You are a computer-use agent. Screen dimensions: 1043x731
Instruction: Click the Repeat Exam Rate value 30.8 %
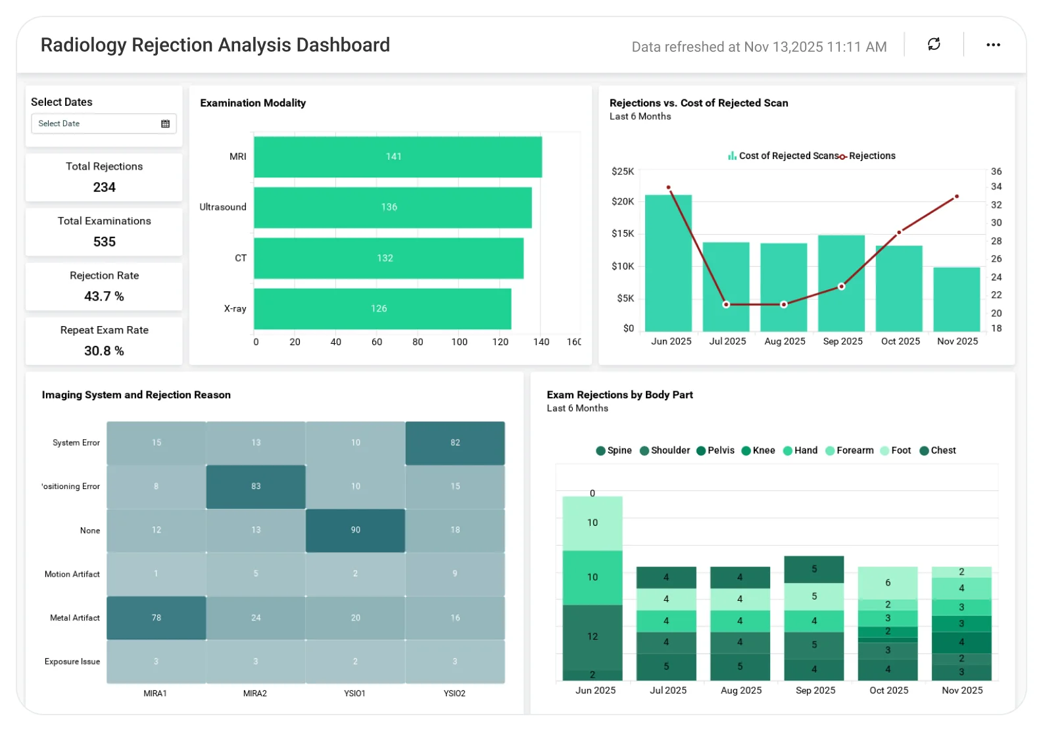pyautogui.click(x=104, y=351)
